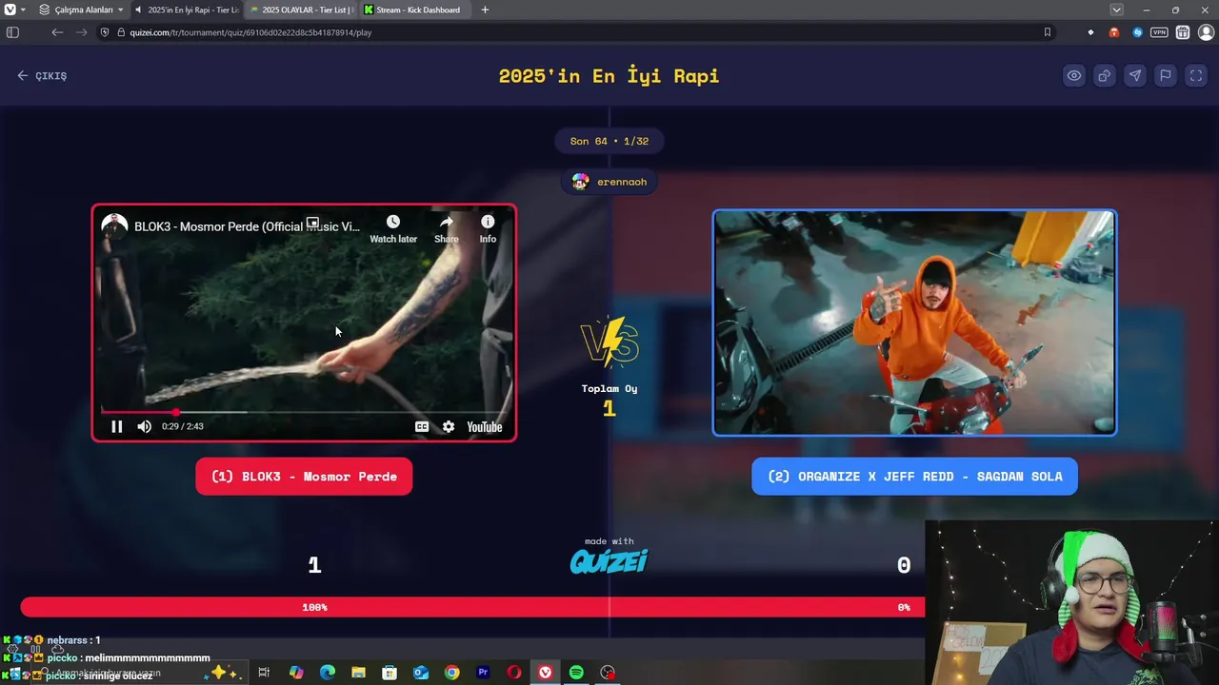Image resolution: width=1219 pixels, height=685 pixels.
Task: Click the Share icon on the video
Action: (447, 228)
